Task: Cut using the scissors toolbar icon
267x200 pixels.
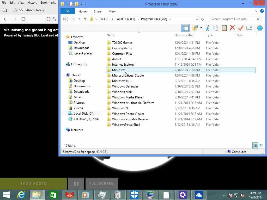Action: (208, 28)
